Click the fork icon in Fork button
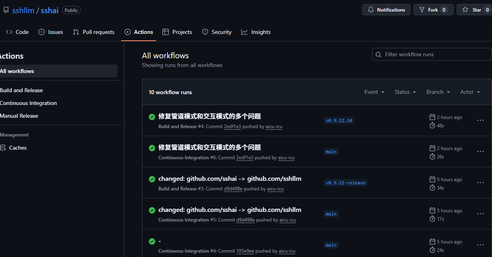 tap(422, 10)
